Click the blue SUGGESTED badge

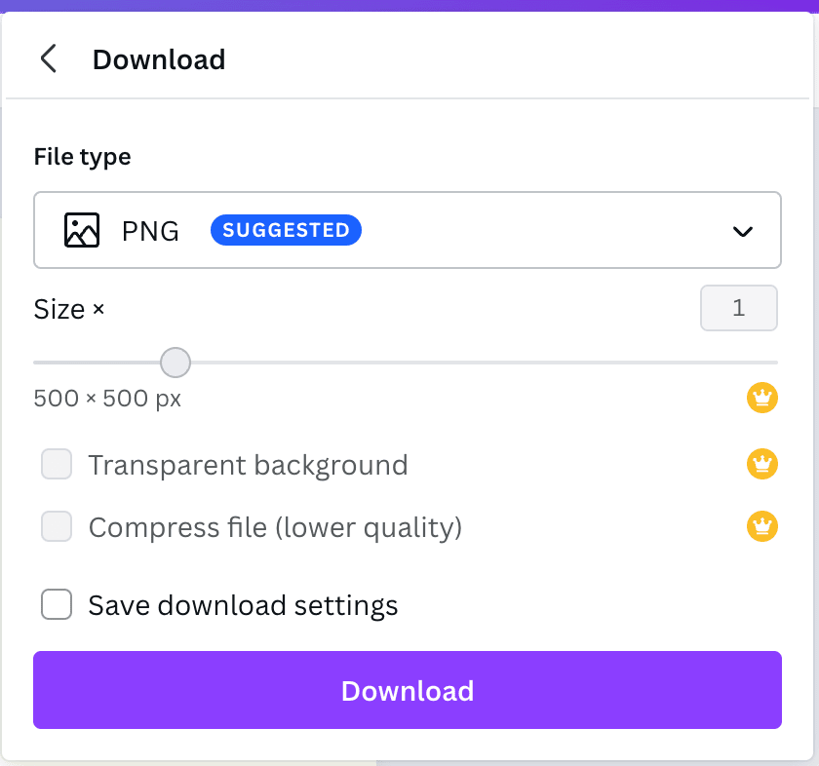286,229
